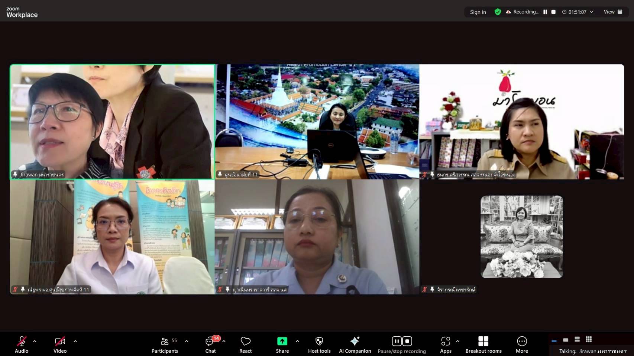The height and width of the screenshot is (356, 634).
Task: Open Breakout rooms
Action: pyautogui.click(x=483, y=345)
